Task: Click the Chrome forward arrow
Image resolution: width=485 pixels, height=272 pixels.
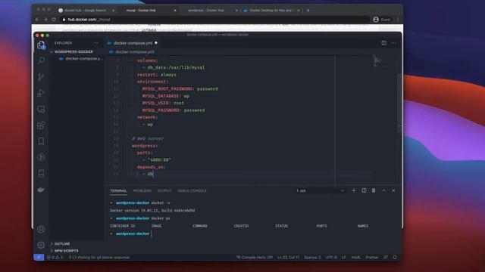Action: 45,20
